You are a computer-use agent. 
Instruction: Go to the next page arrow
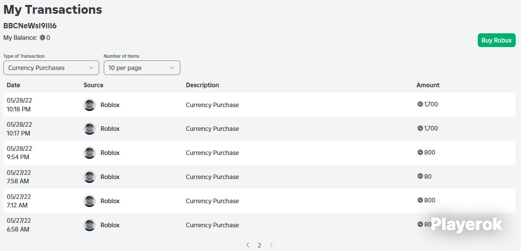point(271,245)
